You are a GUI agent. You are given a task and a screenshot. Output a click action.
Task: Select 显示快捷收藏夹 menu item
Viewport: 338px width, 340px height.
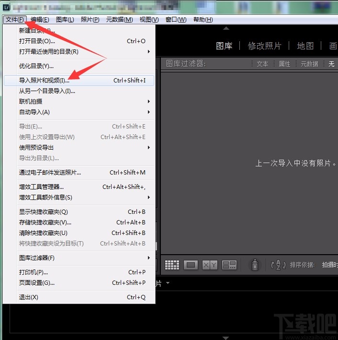click(79, 212)
